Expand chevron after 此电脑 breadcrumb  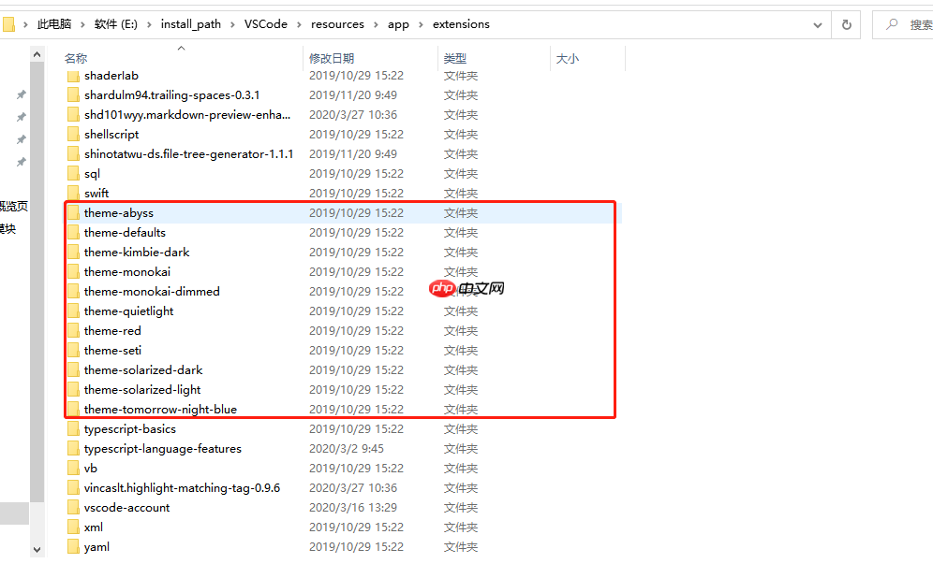click(82, 25)
